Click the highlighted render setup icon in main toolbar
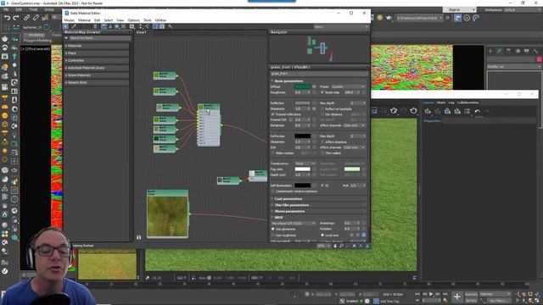The width and height of the screenshot is (543, 305). (x=458, y=18)
